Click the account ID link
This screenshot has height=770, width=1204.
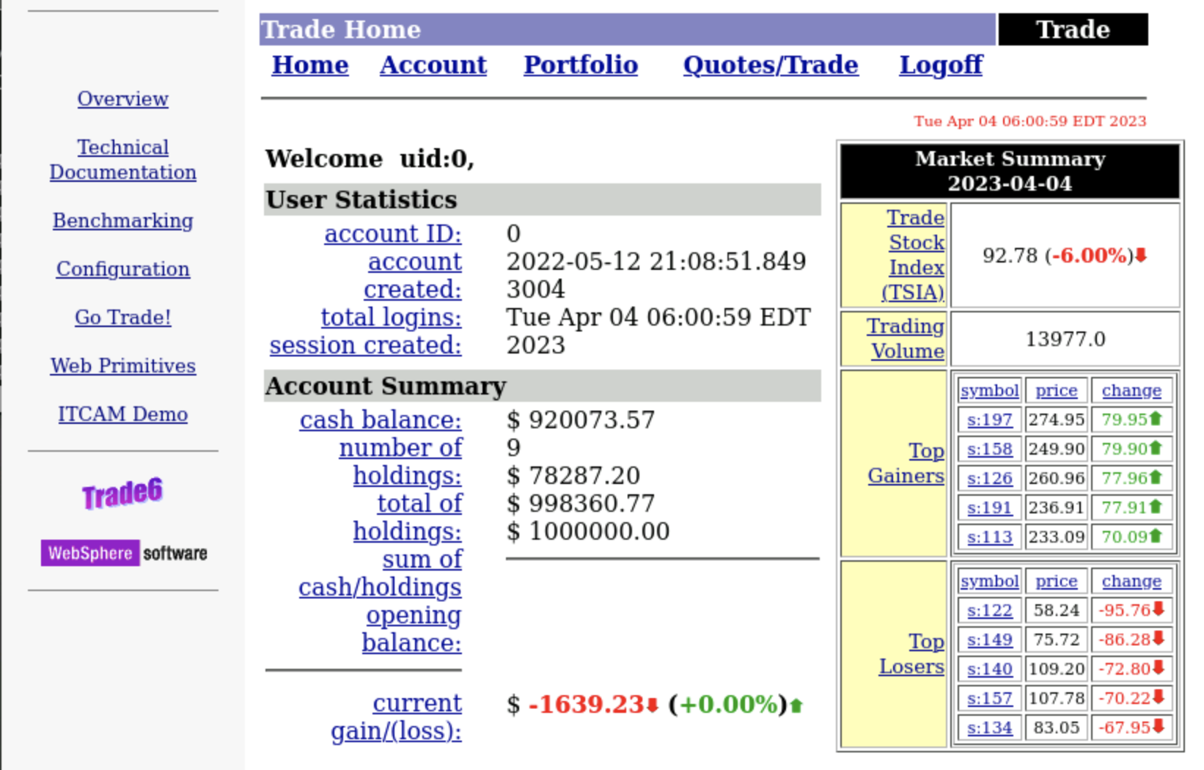tap(393, 234)
